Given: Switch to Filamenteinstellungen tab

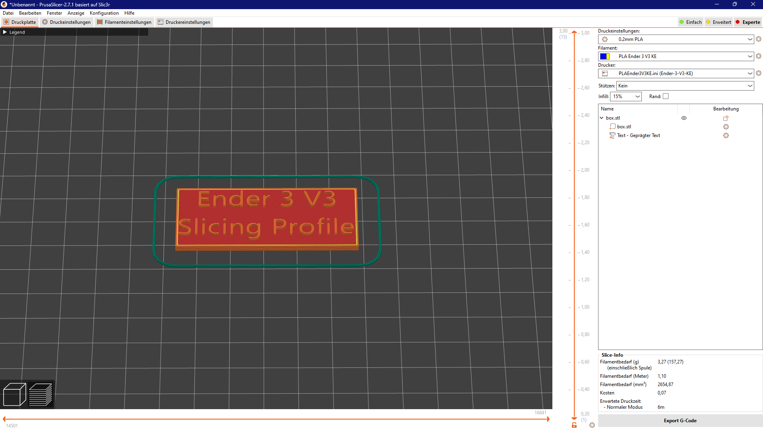Looking at the screenshot, I should [x=124, y=22].
